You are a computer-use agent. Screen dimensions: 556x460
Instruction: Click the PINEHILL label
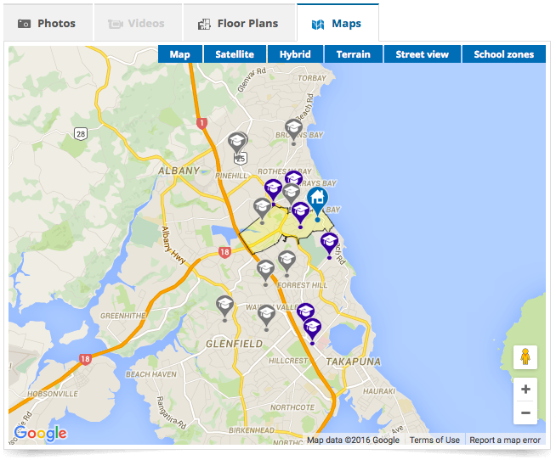coord(231,176)
